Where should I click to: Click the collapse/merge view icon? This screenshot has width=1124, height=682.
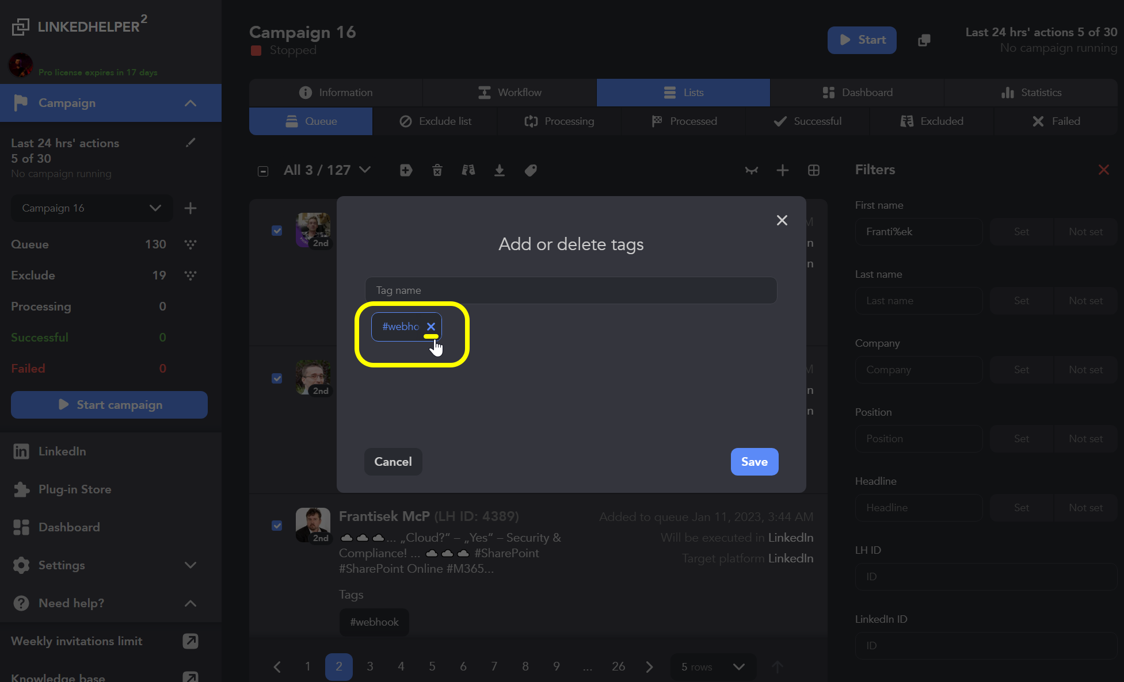click(752, 170)
